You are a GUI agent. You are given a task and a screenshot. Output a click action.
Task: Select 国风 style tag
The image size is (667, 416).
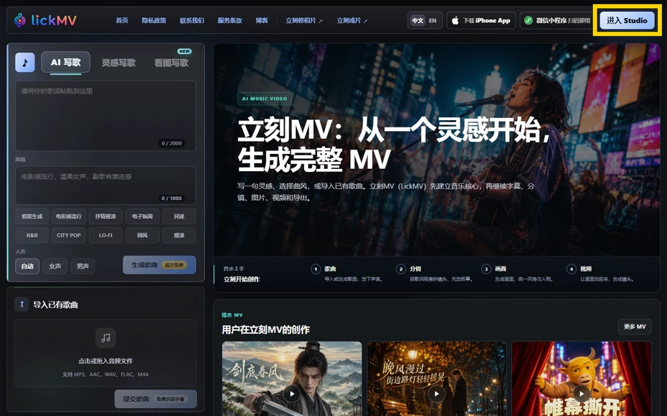[x=142, y=235]
